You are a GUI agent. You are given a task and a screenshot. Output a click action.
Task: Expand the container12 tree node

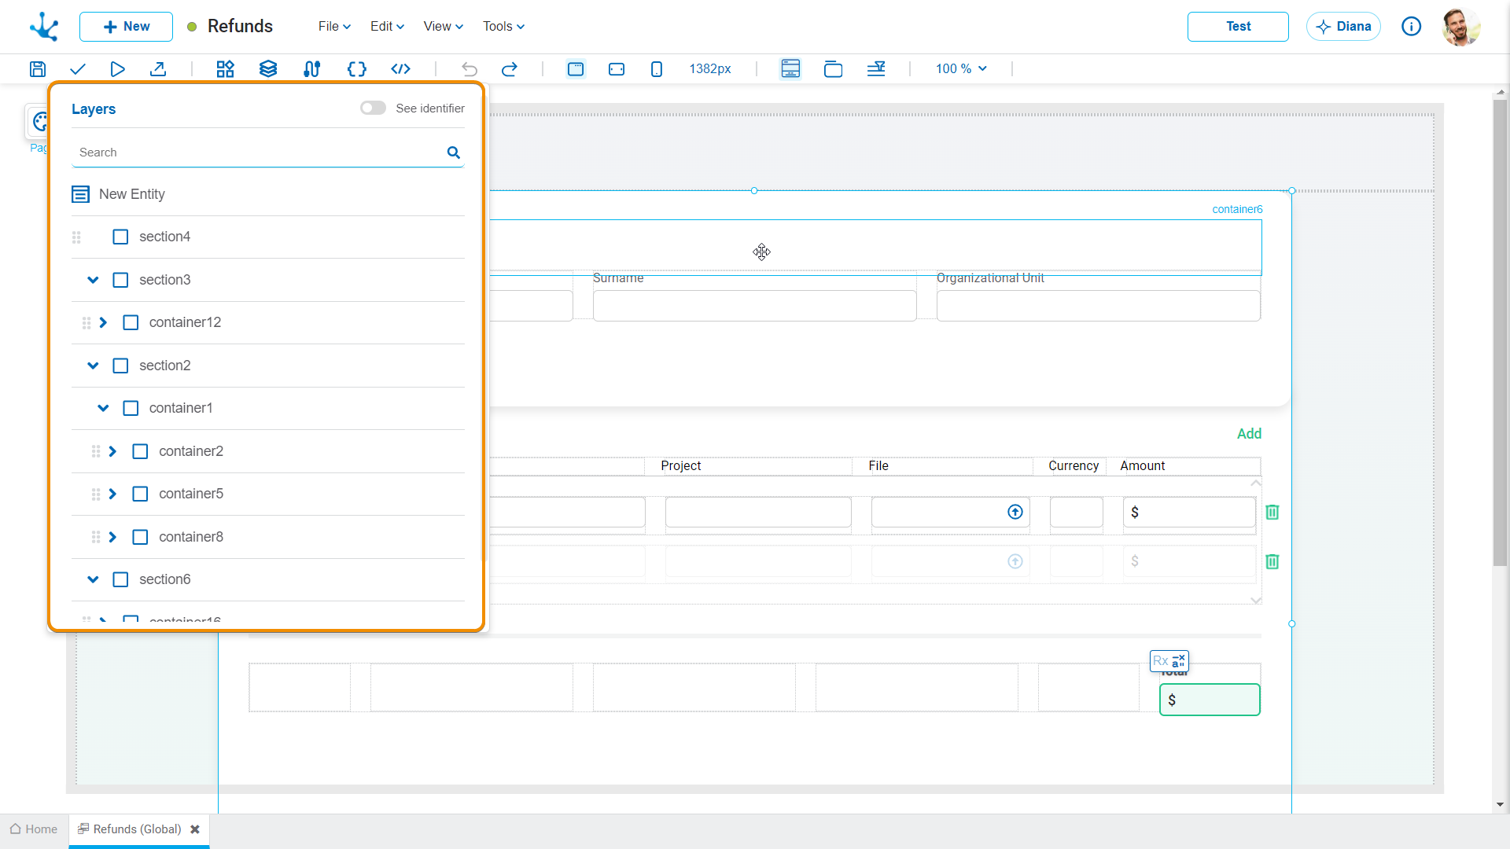(x=103, y=323)
